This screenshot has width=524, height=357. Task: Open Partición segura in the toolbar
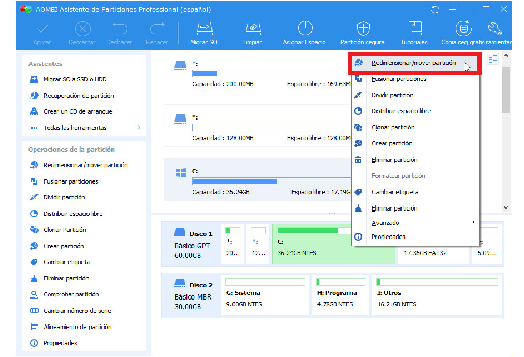pyautogui.click(x=363, y=34)
